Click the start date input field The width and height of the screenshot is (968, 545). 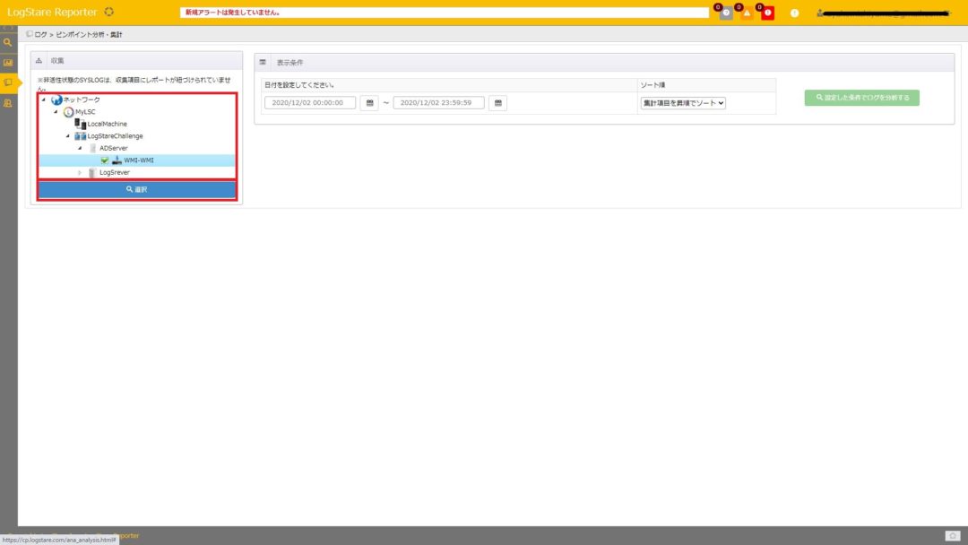[x=310, y=103]
